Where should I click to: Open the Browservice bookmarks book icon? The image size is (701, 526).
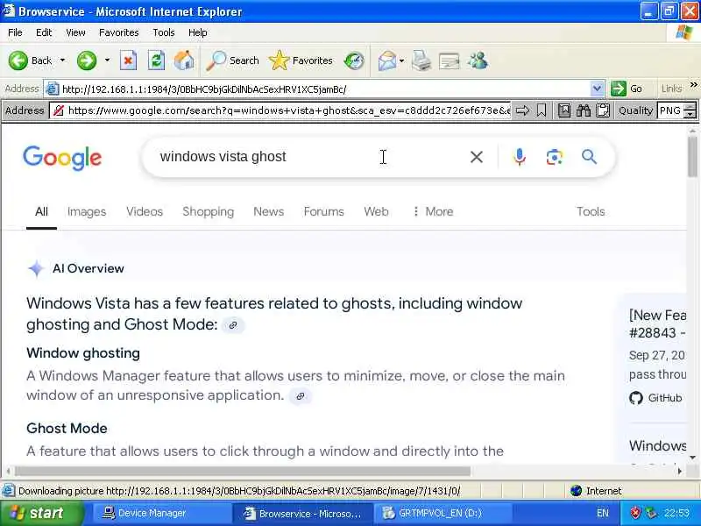[x=564, y=110]
